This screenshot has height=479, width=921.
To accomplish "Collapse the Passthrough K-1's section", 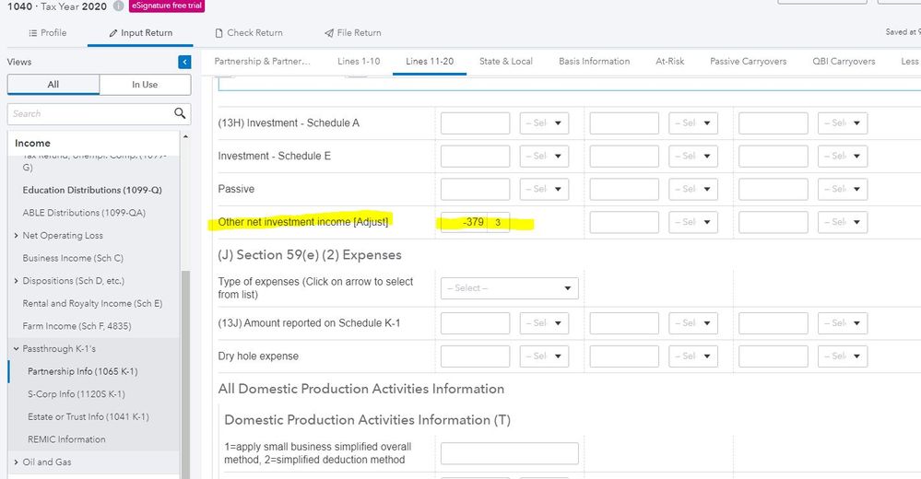I will click(x=16, y=349).
